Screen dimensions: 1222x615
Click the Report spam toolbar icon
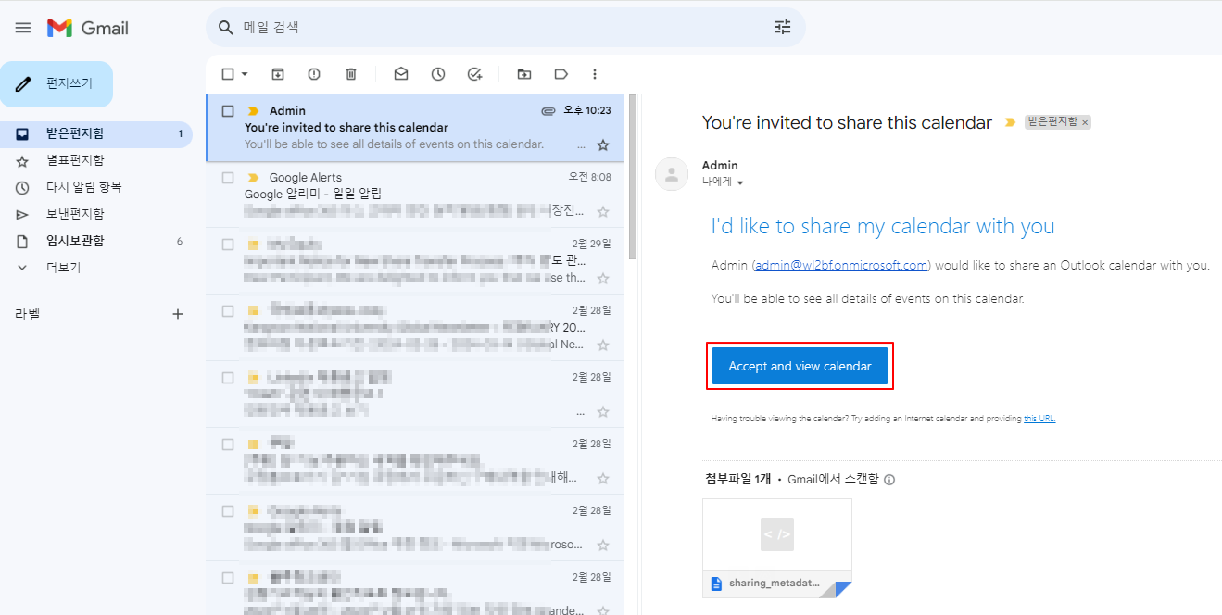tap(314, 74)
